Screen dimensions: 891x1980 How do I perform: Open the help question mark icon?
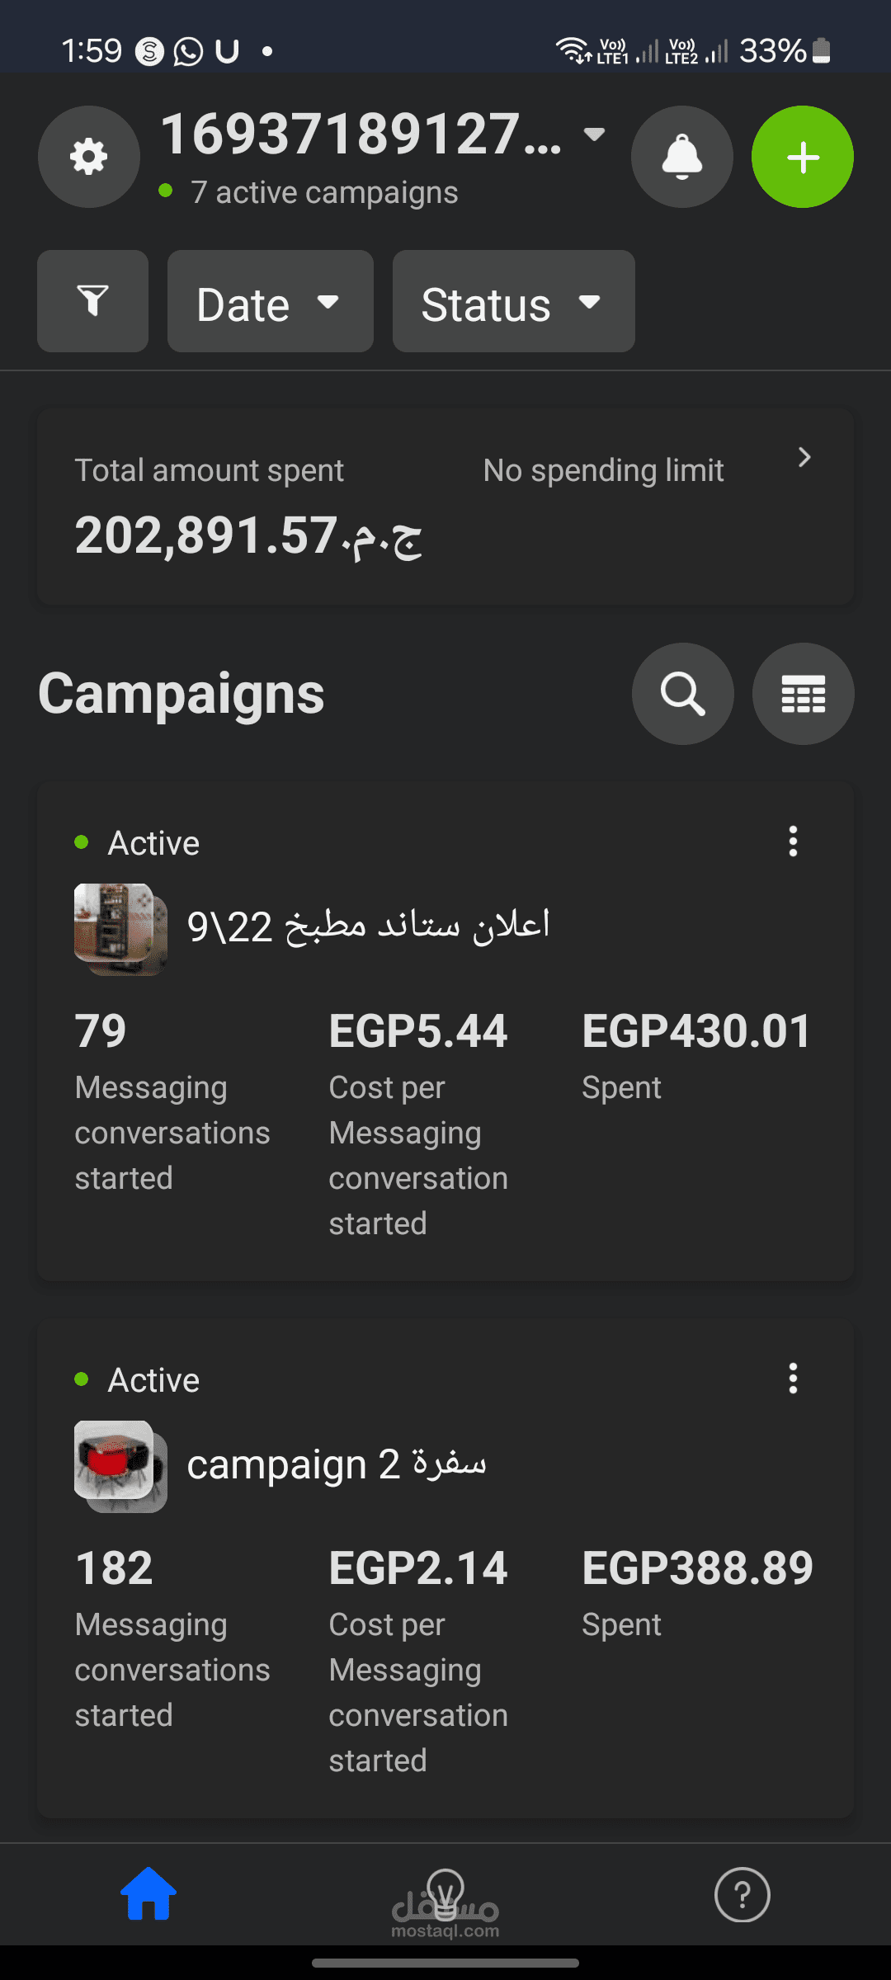coord(742,1895)
